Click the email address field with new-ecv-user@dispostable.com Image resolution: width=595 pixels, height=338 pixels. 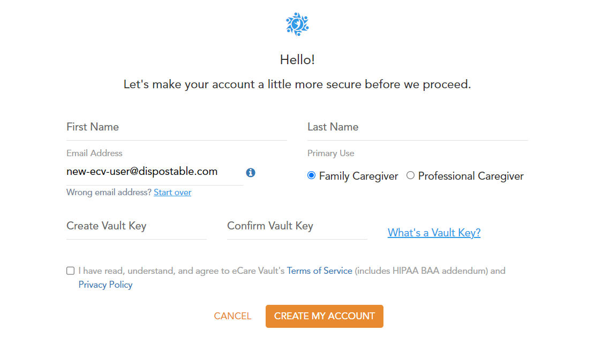pyautogui.click(x=154, y=172)
